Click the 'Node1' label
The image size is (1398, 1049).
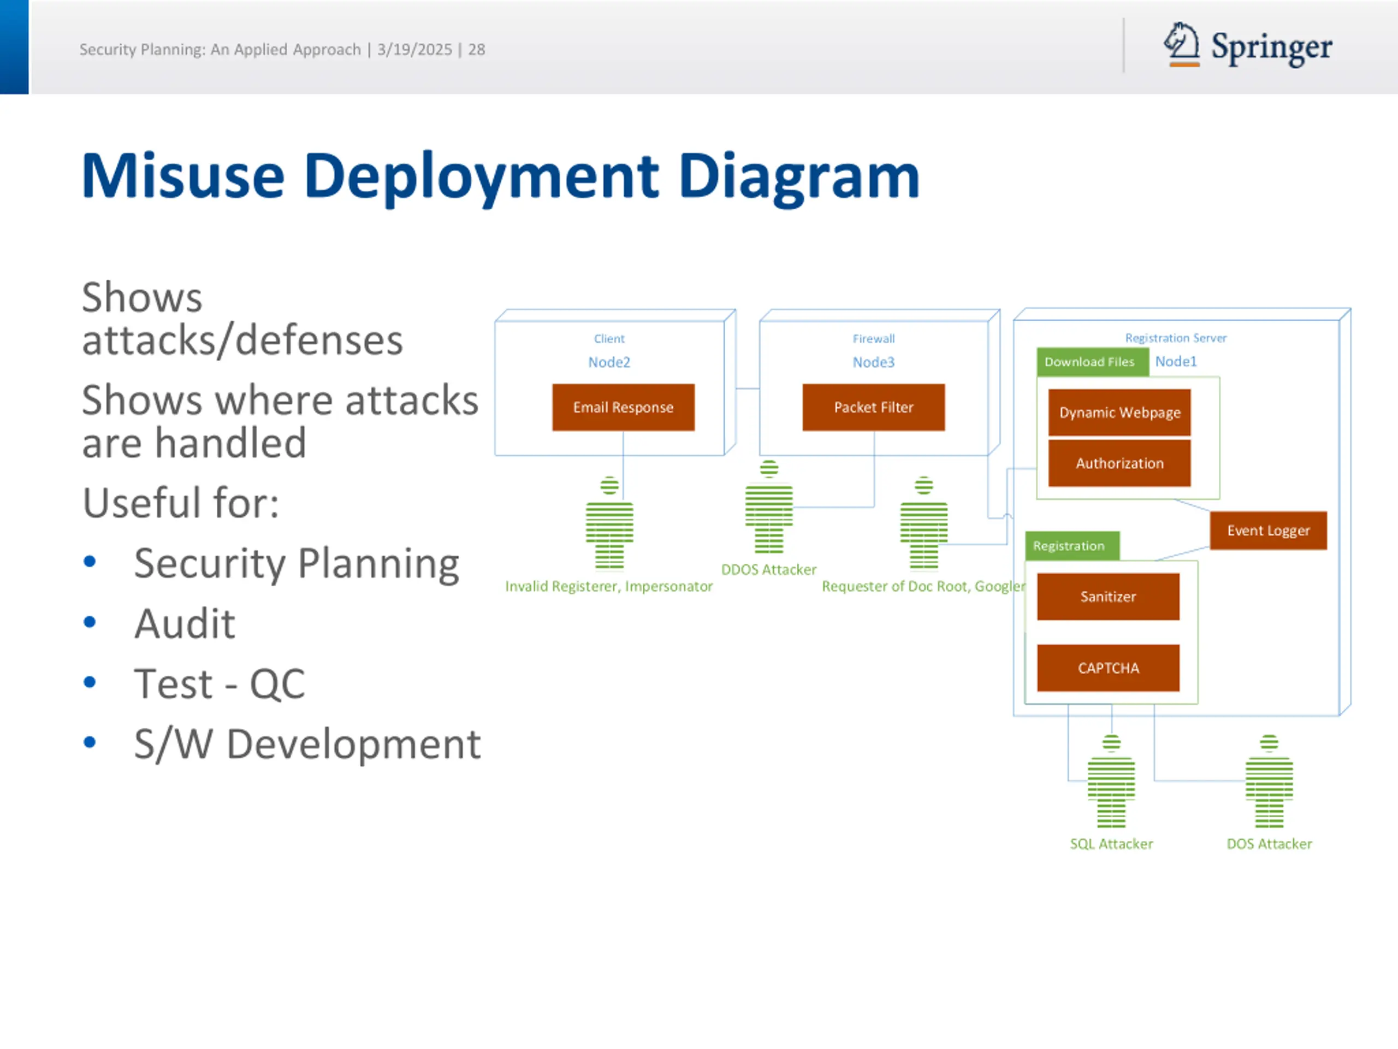[x=1176, y=361]
